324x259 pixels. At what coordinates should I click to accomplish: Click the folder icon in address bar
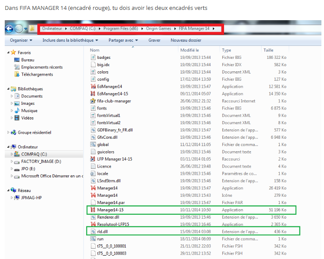click(32, 28)
